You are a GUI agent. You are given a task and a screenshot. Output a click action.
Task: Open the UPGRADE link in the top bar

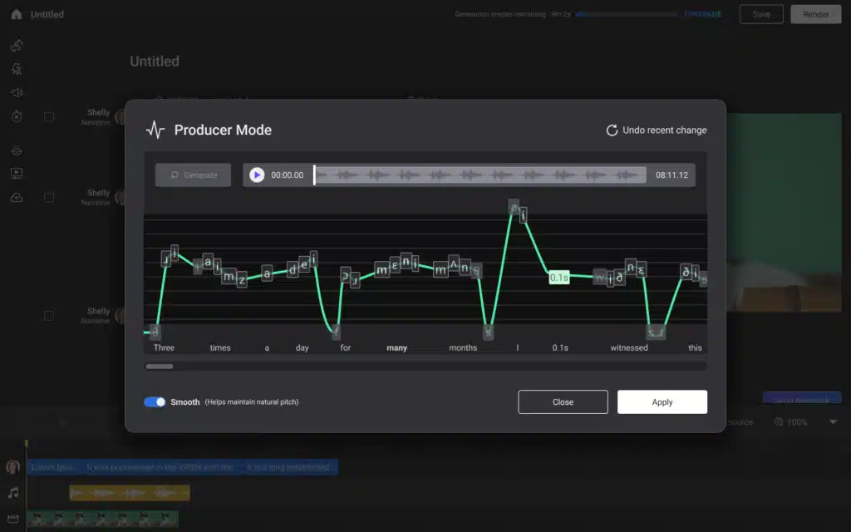[x=704, y=14]
